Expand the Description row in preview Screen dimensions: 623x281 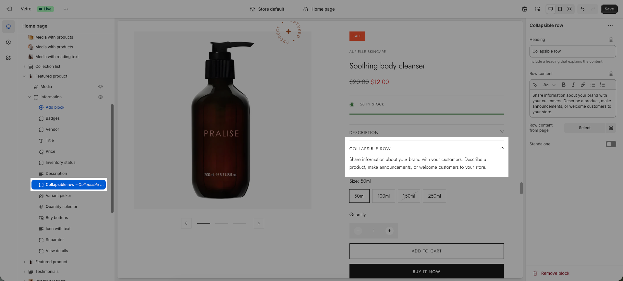point(502,132)
